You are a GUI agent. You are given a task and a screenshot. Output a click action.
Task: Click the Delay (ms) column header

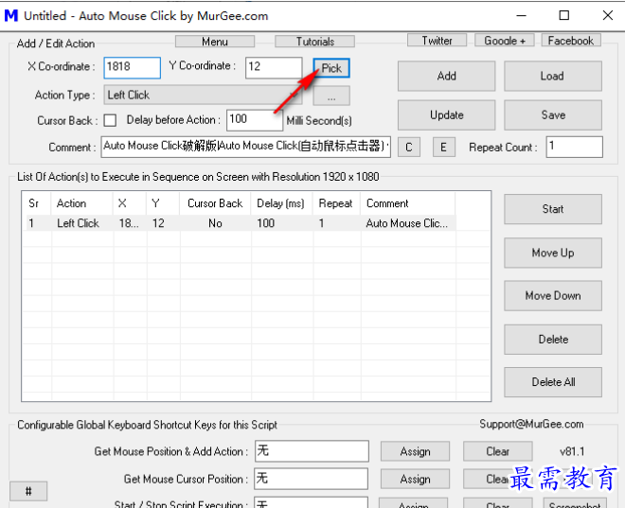point(281,203)
